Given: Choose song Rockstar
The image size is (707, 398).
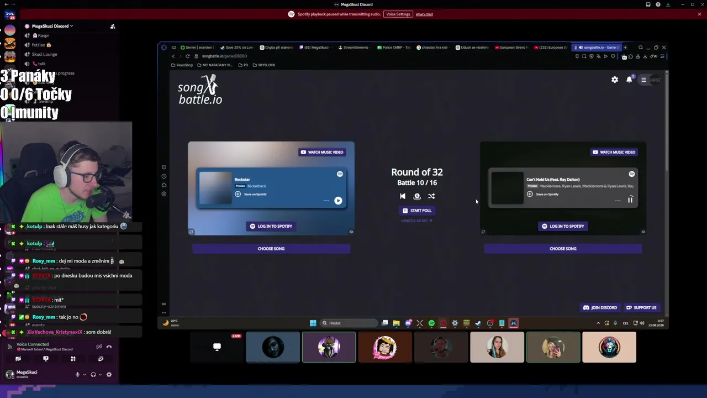Looking at the screenshot, I should [x=271, y=249].
